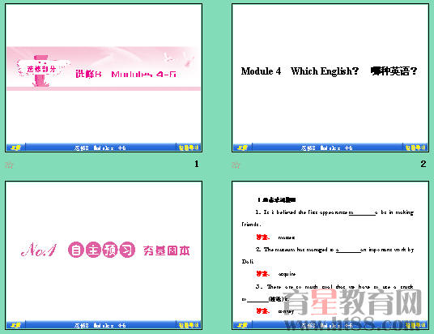Click the yellow left footer button on slide 2

pyautogui.click(x=242, y=148)
